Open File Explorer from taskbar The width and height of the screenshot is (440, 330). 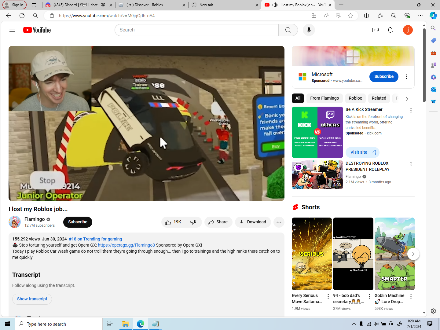click(125, 324)
